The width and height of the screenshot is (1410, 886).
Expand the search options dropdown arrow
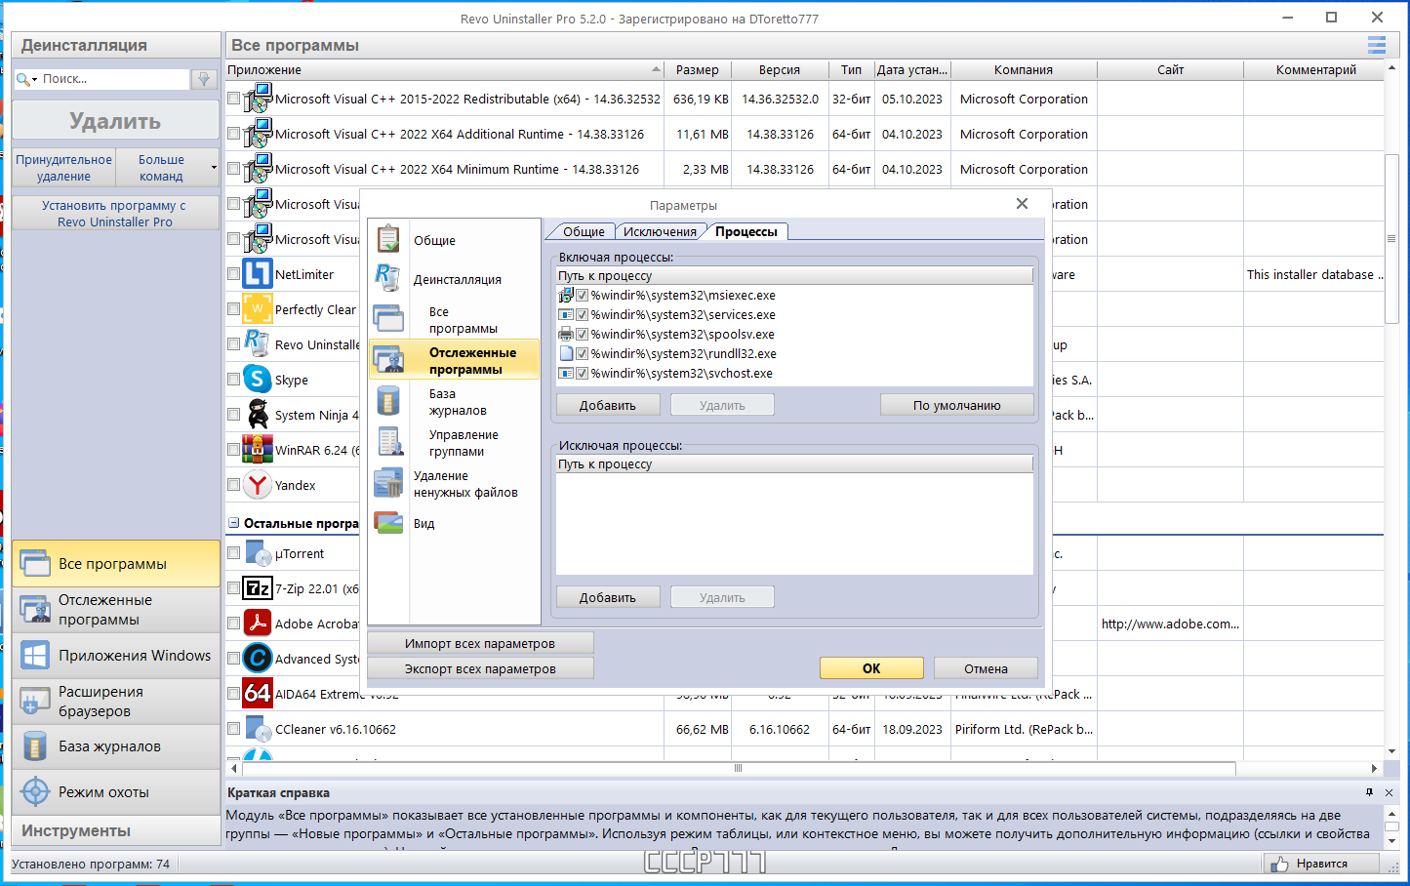pos(34,79)
